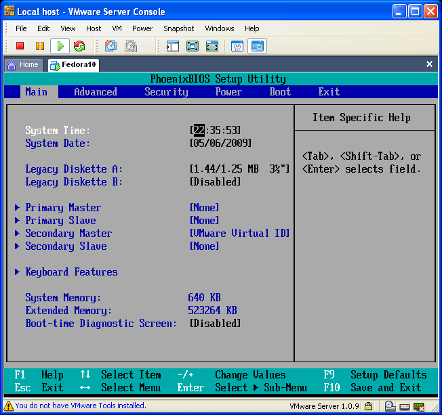Expand the Secondary Master submenu arrow
Viewport: 442px width, 415px height.
(x=17, y=233)
